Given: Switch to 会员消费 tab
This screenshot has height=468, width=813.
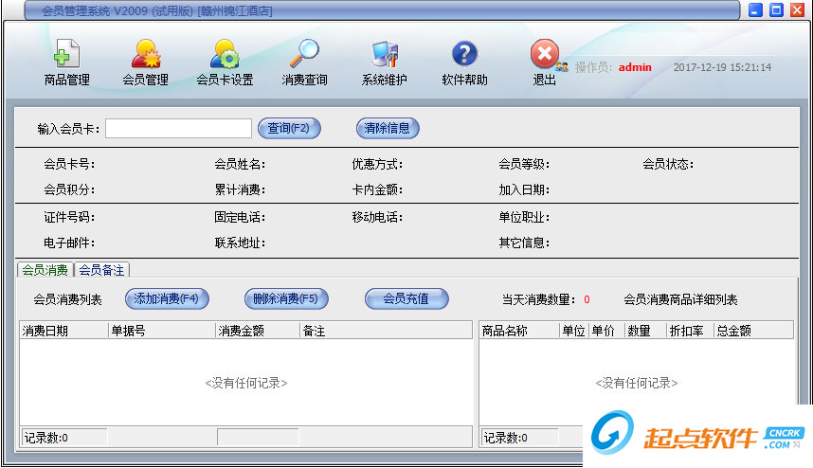Looking at the screenshot, I should tap(45, 270).
